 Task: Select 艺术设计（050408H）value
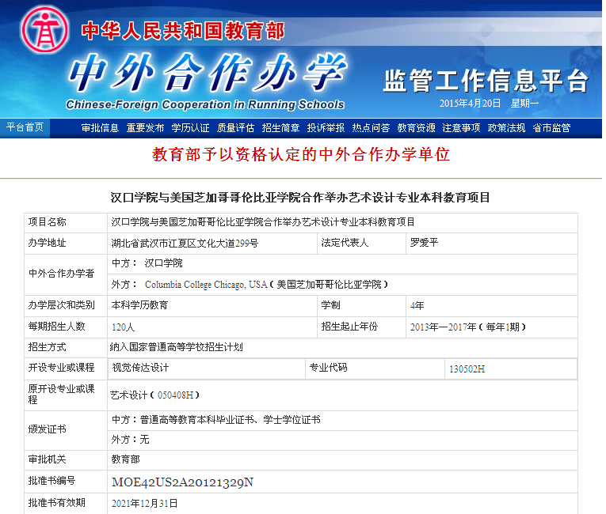tap(154, 395)
